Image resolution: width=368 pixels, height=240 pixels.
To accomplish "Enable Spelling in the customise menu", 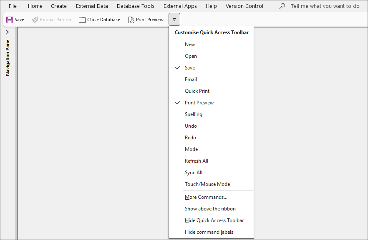I will coord(211,114).
